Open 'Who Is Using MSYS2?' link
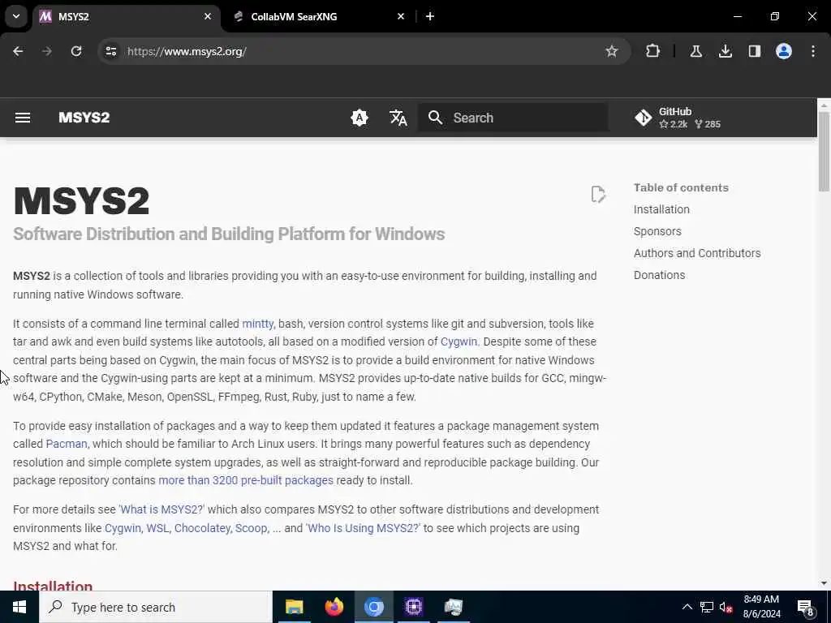The image size is (831, 623). click(x=363, y=528)
